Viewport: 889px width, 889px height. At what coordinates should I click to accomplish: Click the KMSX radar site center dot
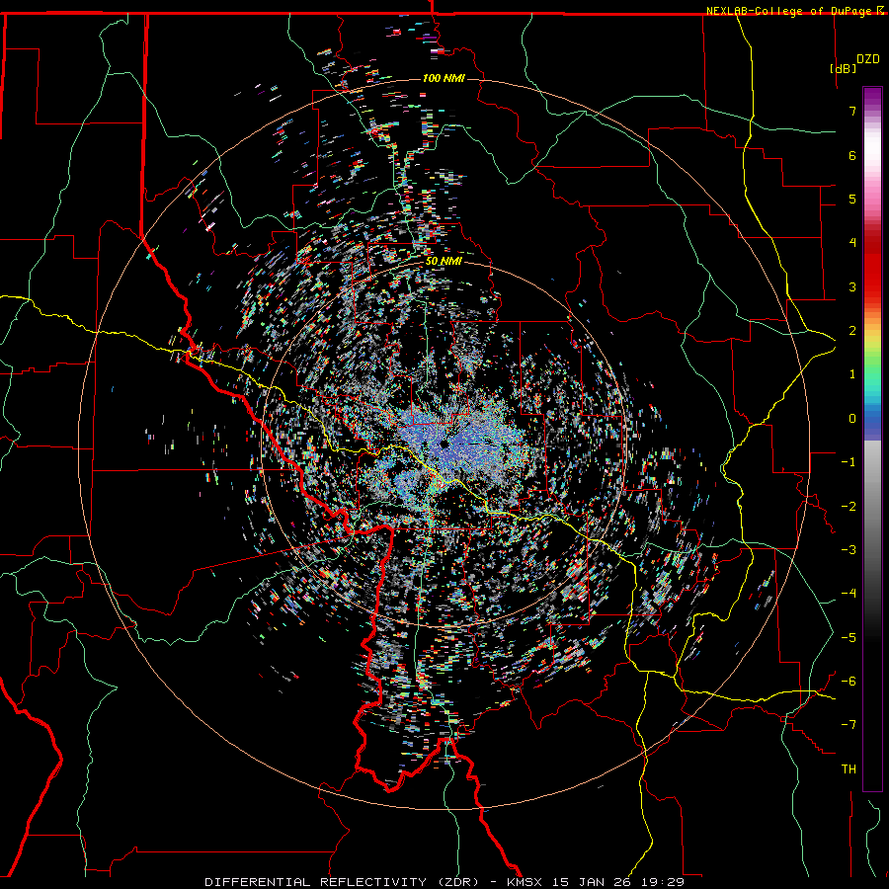(444, 444)
